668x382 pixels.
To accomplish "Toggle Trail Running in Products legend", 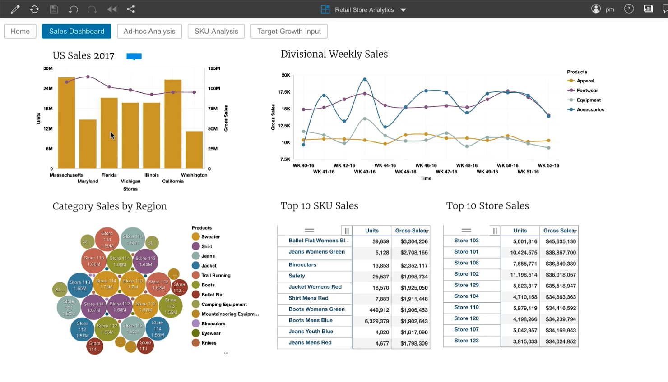I will 211,275.
